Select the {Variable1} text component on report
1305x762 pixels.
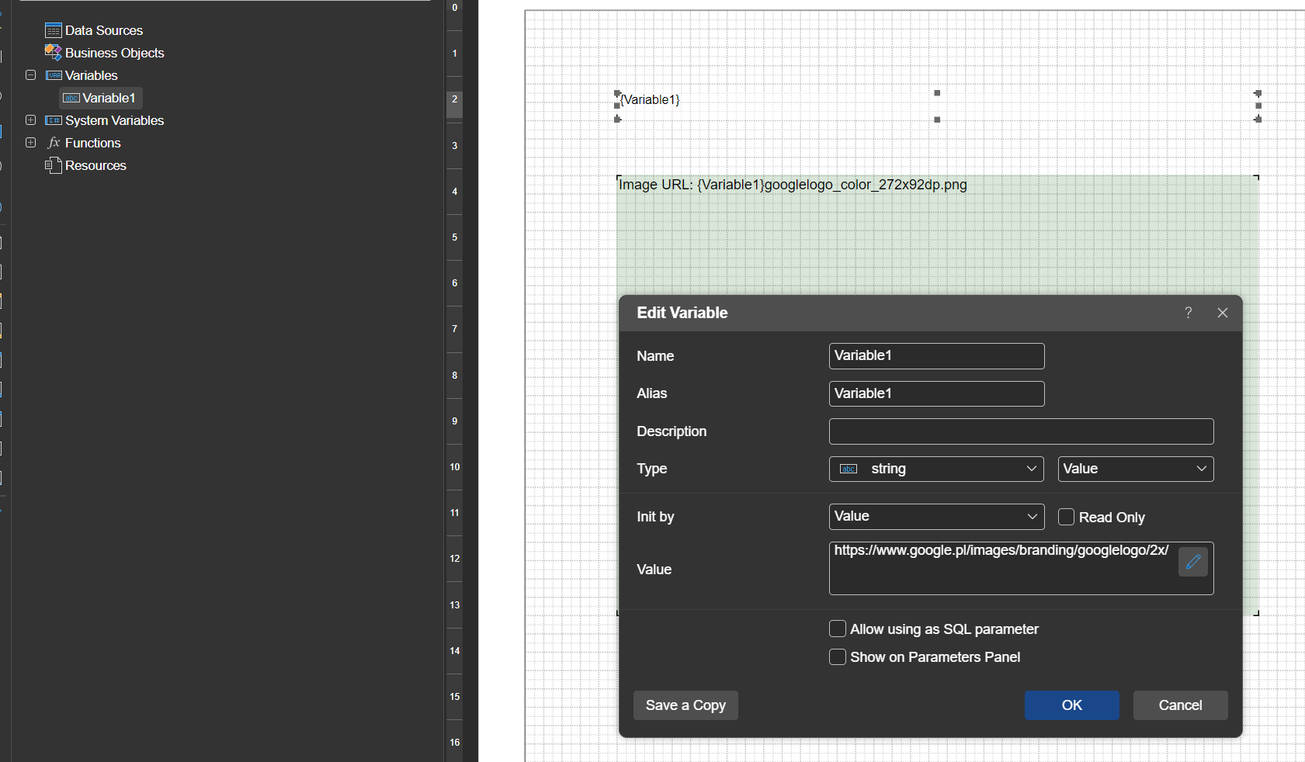click(x=938, y=106)
